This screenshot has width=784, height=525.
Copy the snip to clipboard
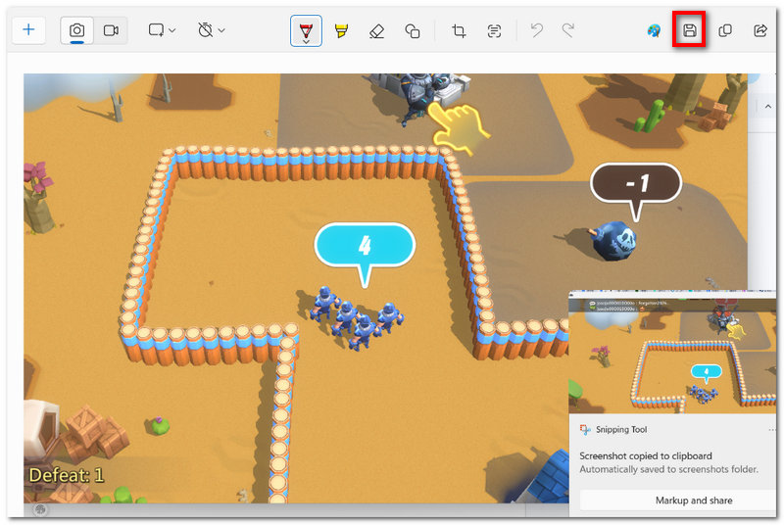coord(725,30)
